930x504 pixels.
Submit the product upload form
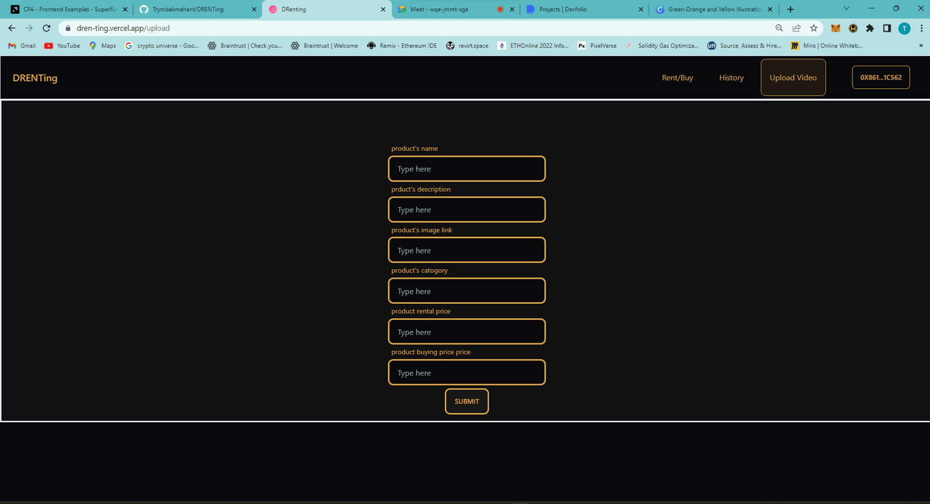click(467, 401)
